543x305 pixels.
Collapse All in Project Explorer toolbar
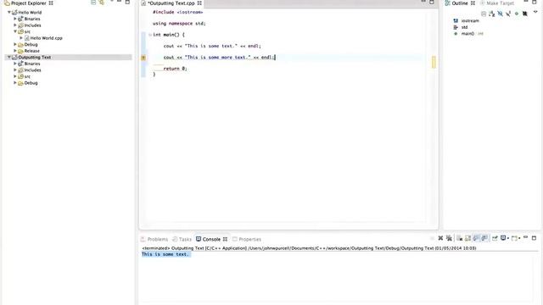93,3
